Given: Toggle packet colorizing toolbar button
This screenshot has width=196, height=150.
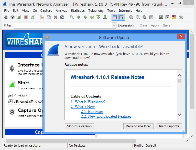Looking at the screenshot, I should click(115, 17).
